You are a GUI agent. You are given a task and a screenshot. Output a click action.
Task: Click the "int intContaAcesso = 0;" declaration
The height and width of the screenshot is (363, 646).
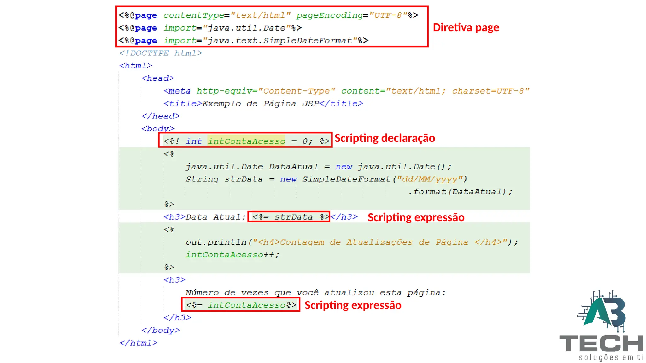point(249,141)
